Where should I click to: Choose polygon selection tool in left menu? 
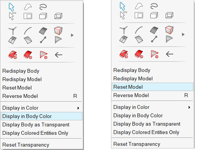(28, 7)
